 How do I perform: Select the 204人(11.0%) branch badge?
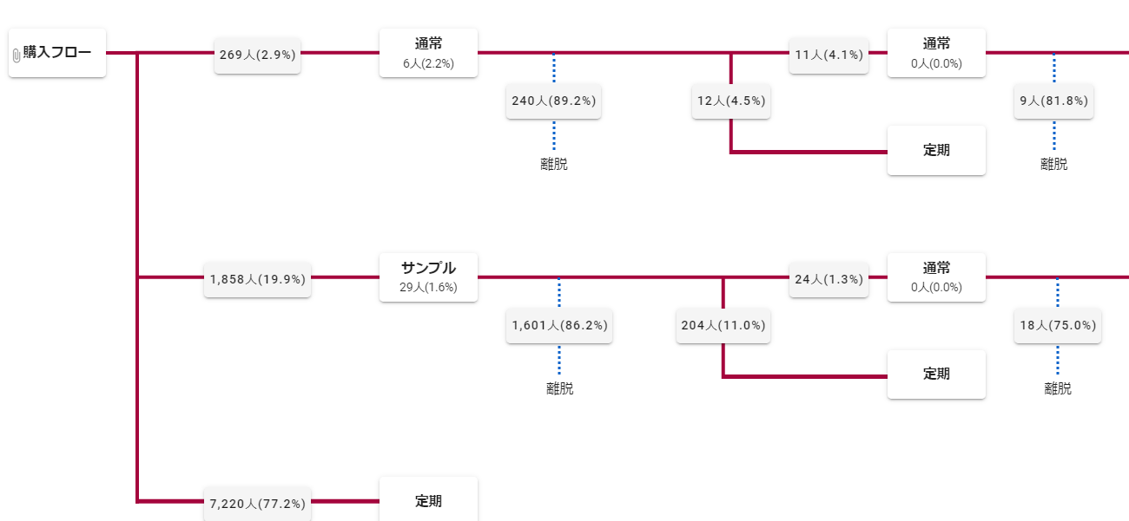point(723,325)
